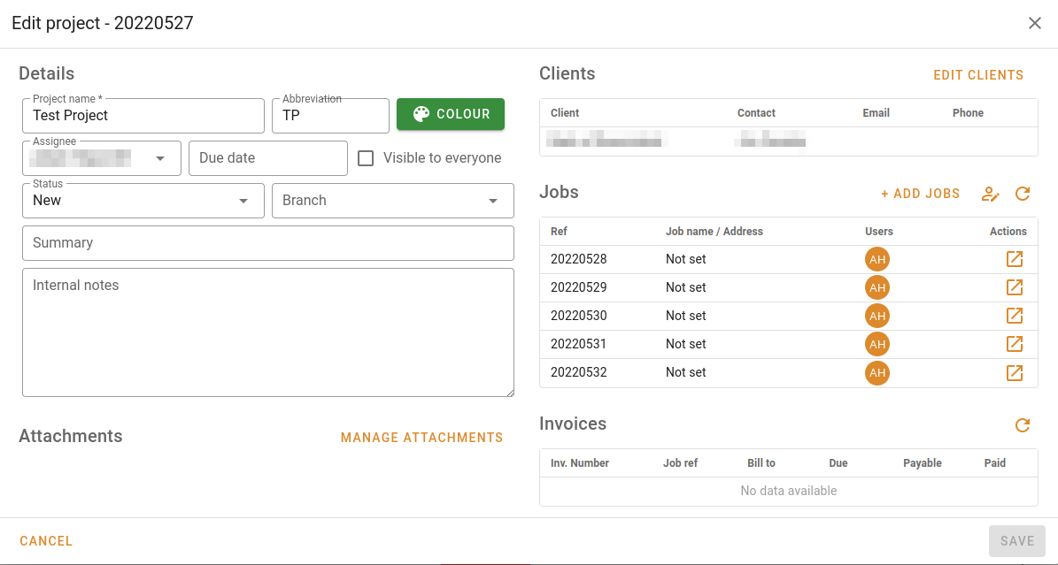Screen dimensions: 1058x565
Task: Open job 20220530 via external link icon
Action: (1015, 316)
